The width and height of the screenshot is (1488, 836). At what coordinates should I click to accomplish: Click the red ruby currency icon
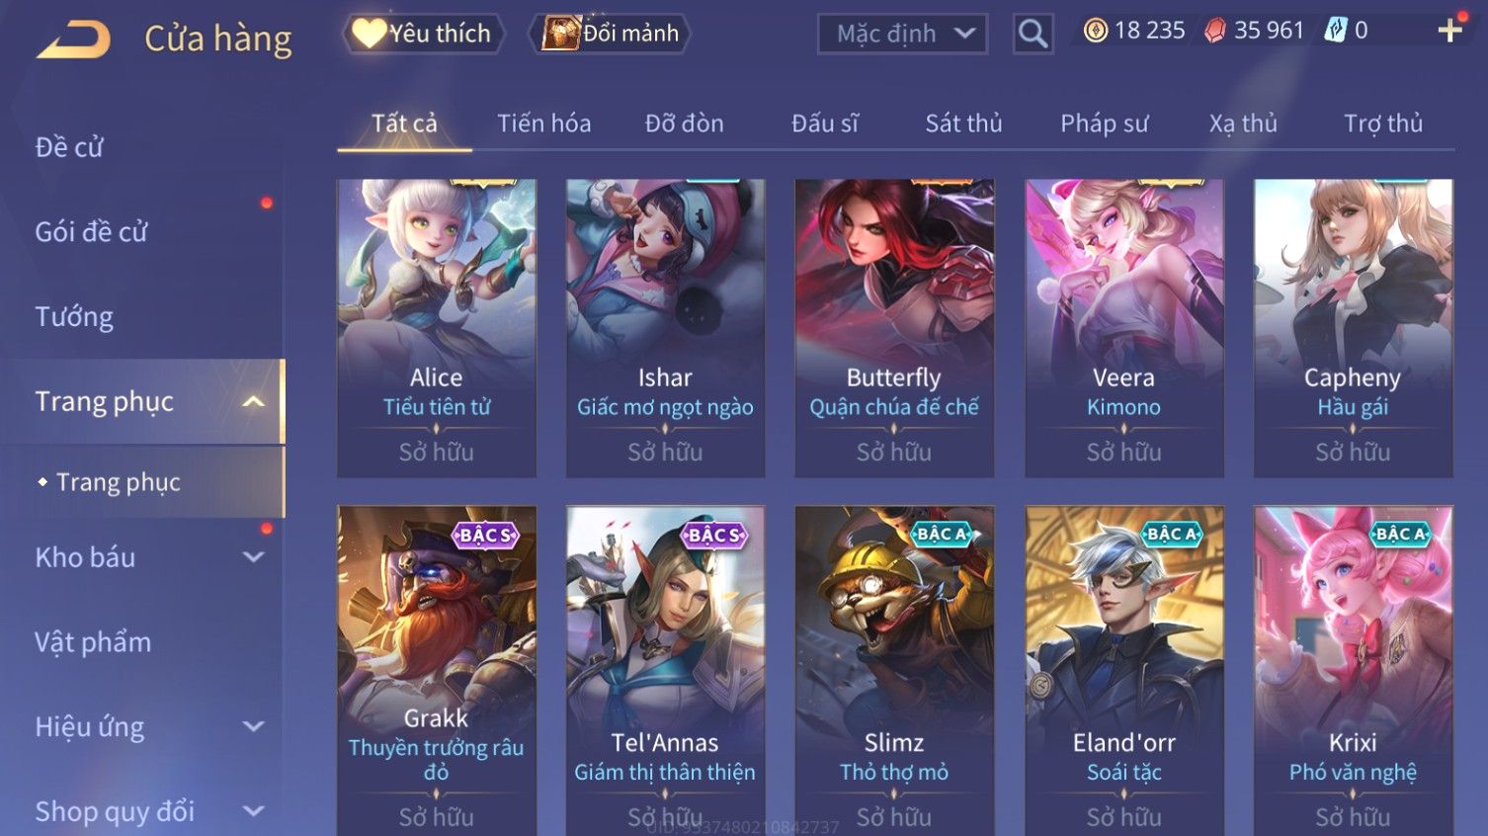click(x=1214, y=31)
